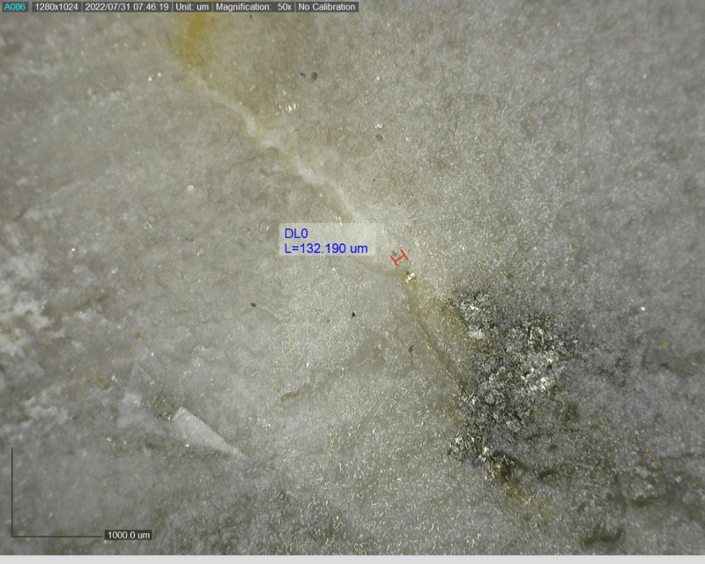Viewport: 705px width, 564px height.
Task: Click the 'No Calibration' status text
Action: (x=327, y=7)
